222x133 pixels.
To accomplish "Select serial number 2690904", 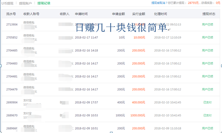I will (12, 103).
